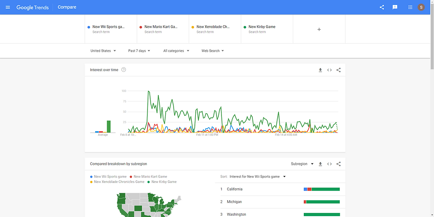Image resolution: width=434 pixels, height=217 pixels.
Task: Open the Google apps grid
Action: point(410,7)
